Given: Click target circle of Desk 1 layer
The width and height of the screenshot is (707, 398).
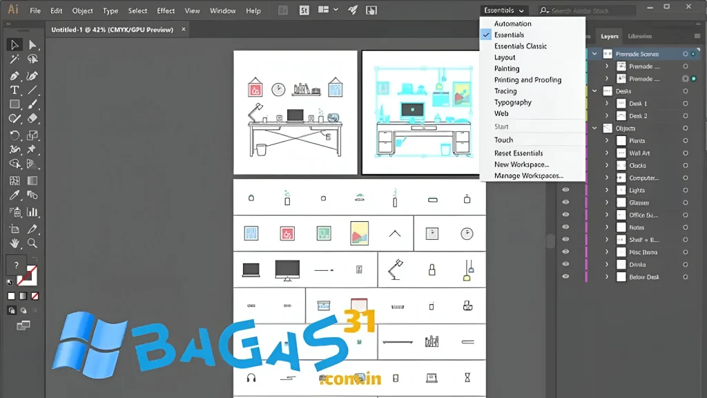Looking at the screenshot, I should [x=686, y=104].
